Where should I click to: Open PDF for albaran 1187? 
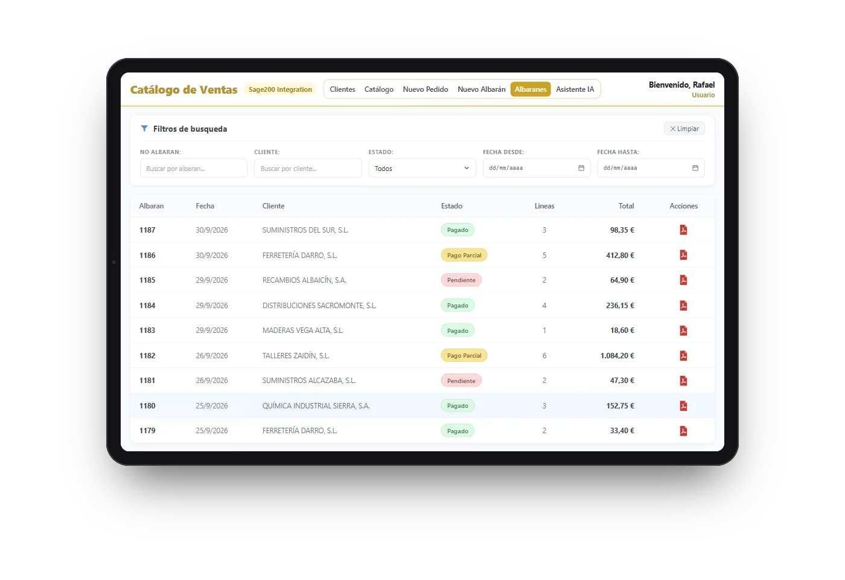coord(683,230)
